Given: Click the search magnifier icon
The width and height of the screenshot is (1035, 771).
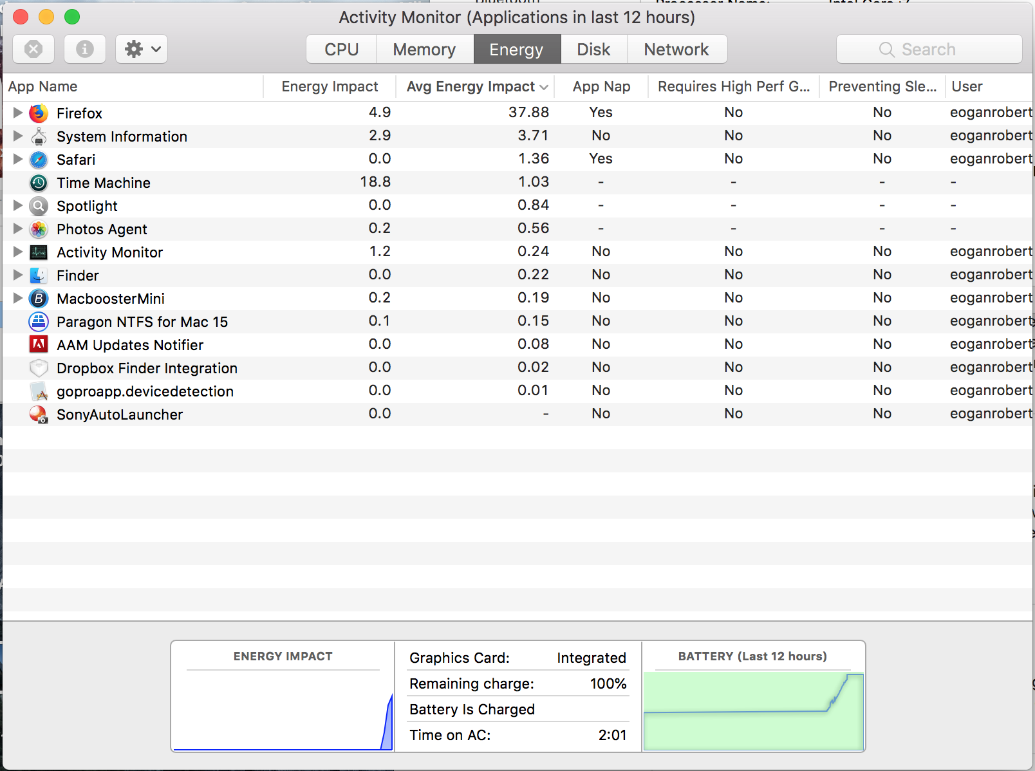Looking at the screenshot, I should point(887,50).
